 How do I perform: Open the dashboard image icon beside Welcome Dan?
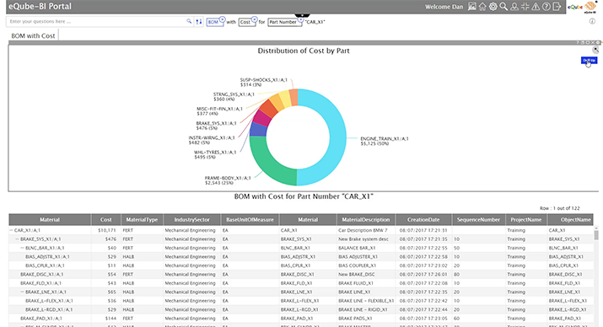472,7
